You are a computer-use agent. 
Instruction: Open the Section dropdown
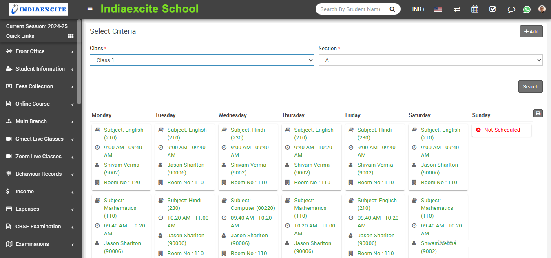click(430, 60)
